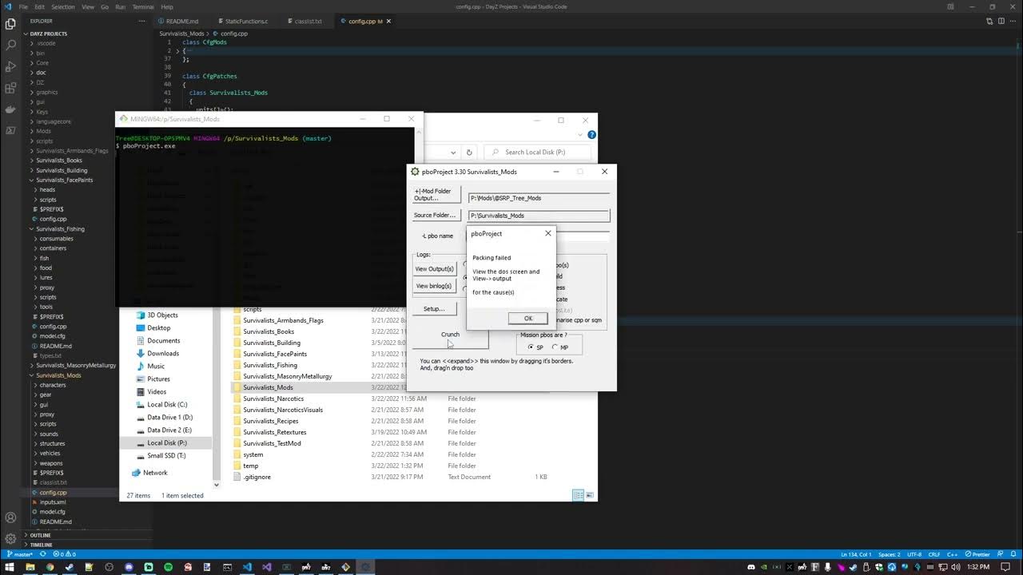Select the .gitignore file in File Explorer
This screenshot has height=575, width=1023.
click(x=257, y=477)
